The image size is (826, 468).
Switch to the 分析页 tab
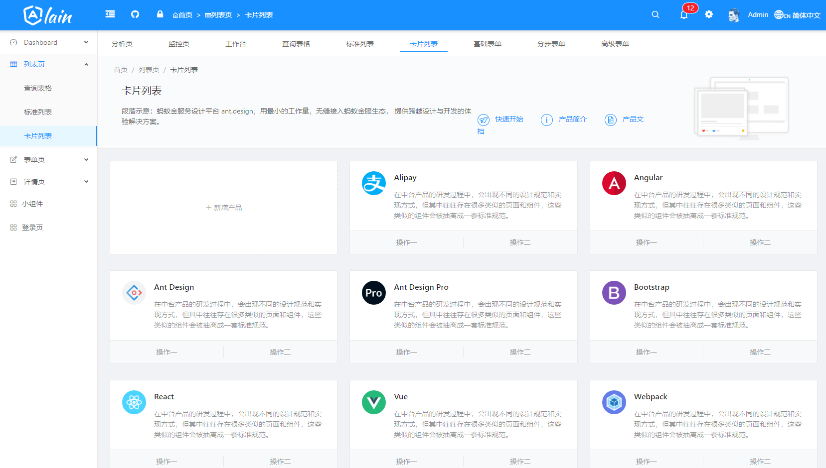click(122, 44)
